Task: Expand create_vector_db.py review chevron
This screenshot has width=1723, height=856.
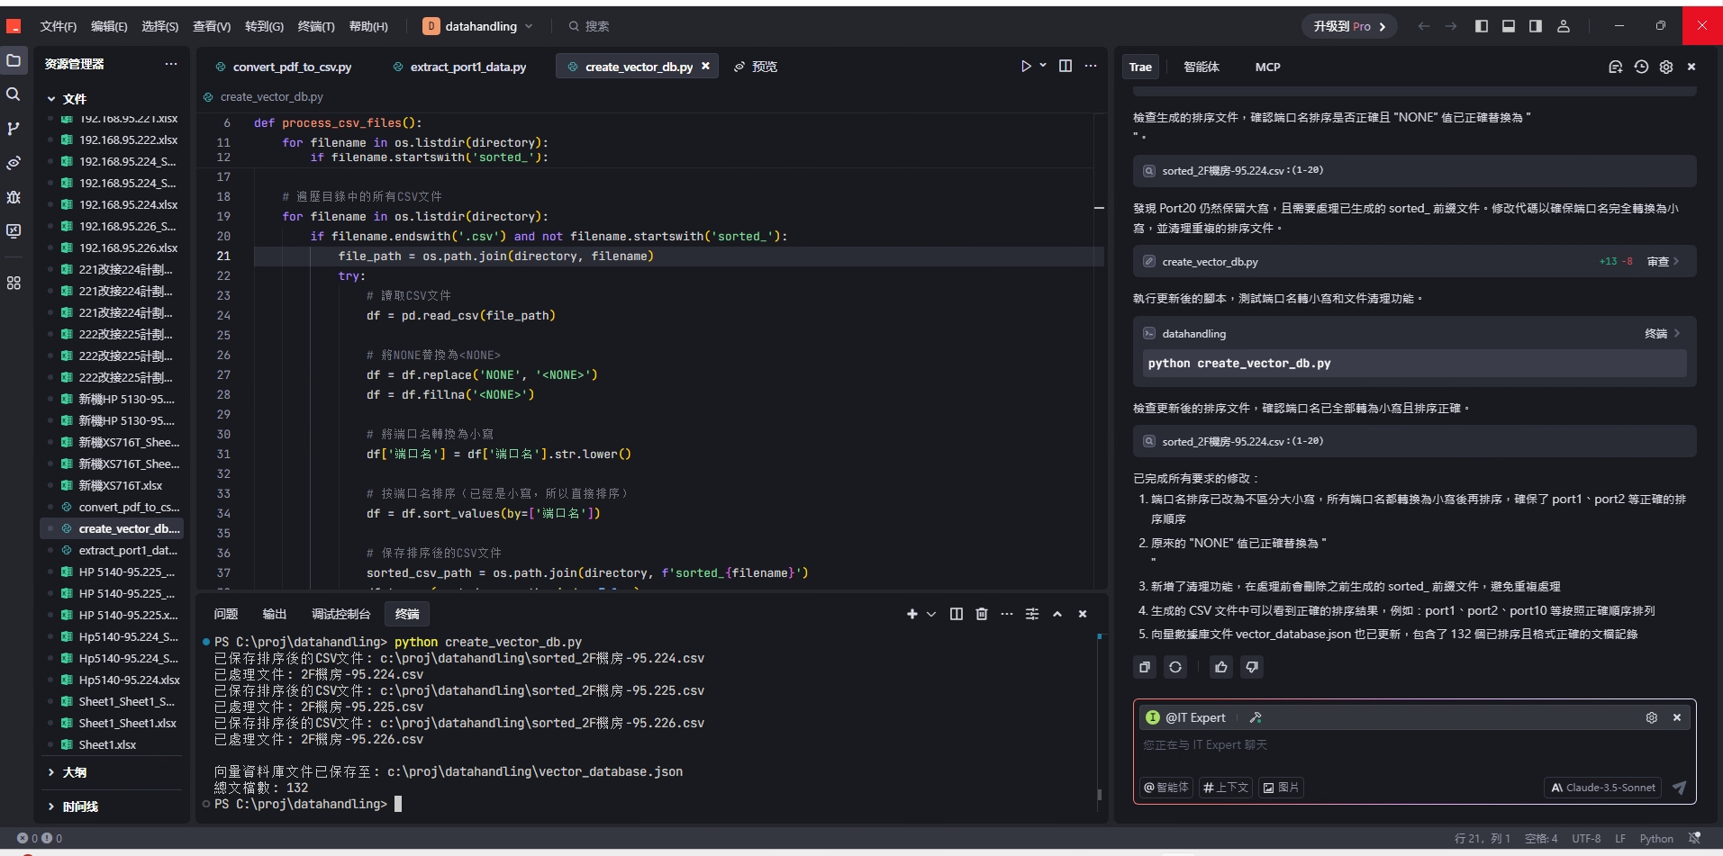Action: point(1676,261)
